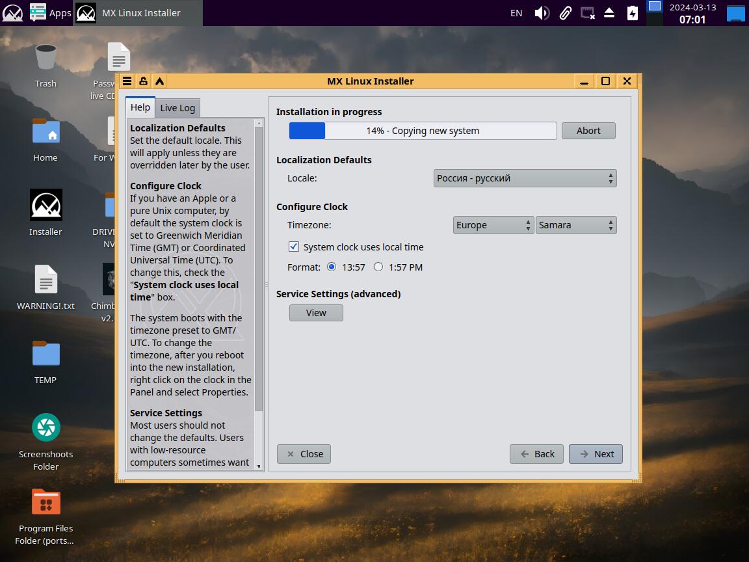Click the Close button
The width and height of the screenshot is (749, 562).
coord(304,454)
